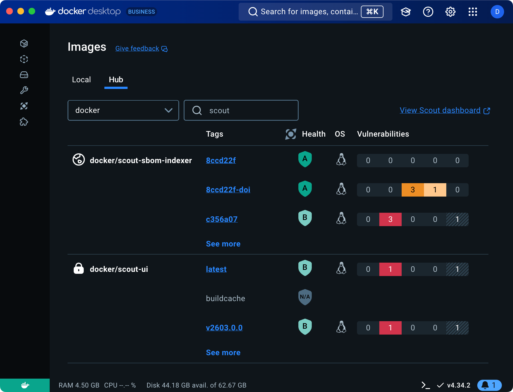
Task: Expand See more tags for docker/scout-ui
Action: 223,352
